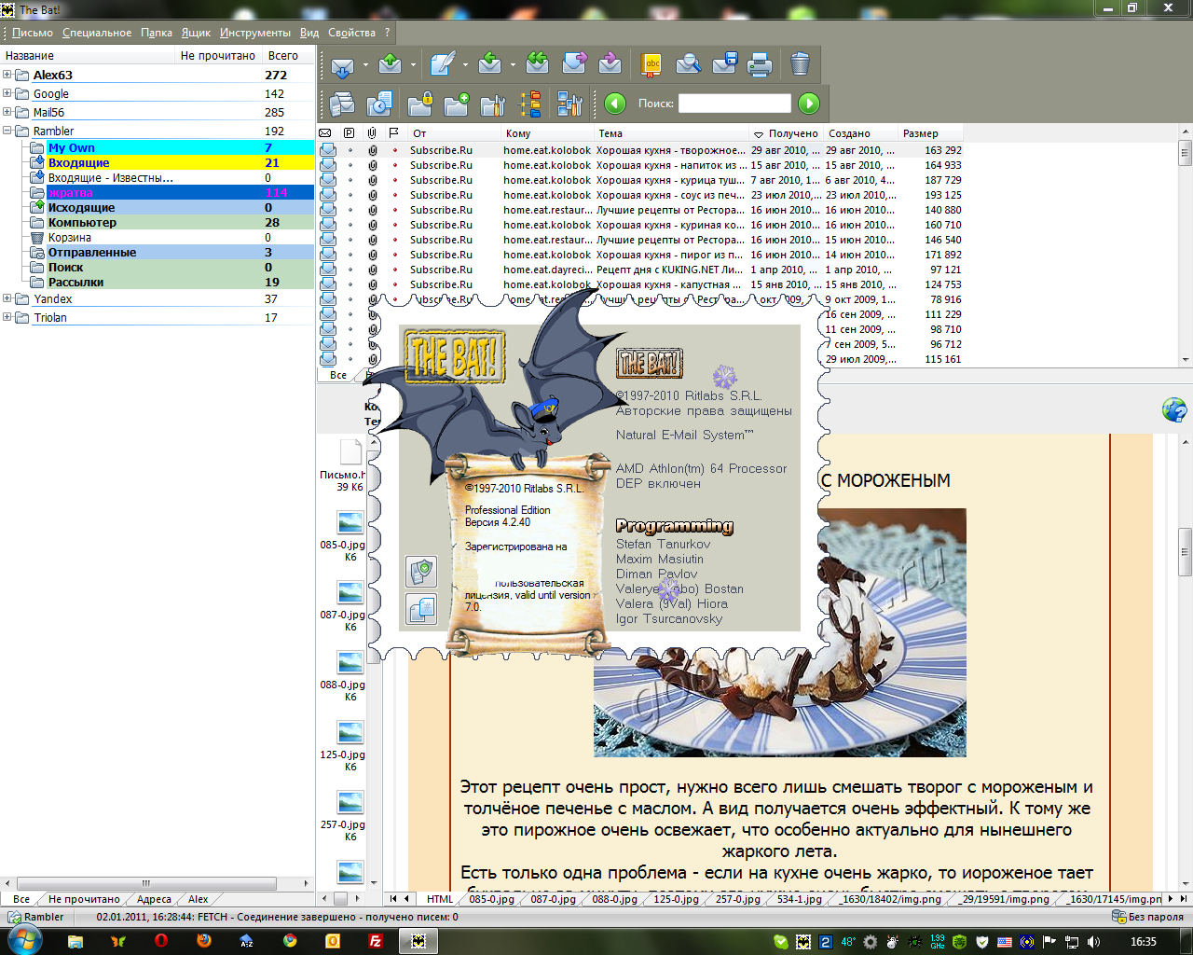Click the get new mail toolbar icon
The image size is (1193, 955).
tap(342, 64)
